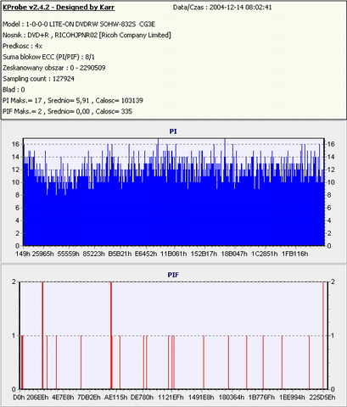Viewport: 347px width, 407px height.
Task: Click the Nosnik DVD+R media line
Action: pos(87,36)
